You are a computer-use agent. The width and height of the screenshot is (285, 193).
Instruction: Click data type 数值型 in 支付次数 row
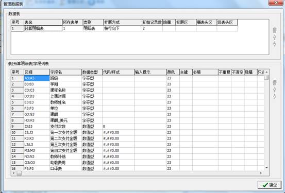point(92,127)
